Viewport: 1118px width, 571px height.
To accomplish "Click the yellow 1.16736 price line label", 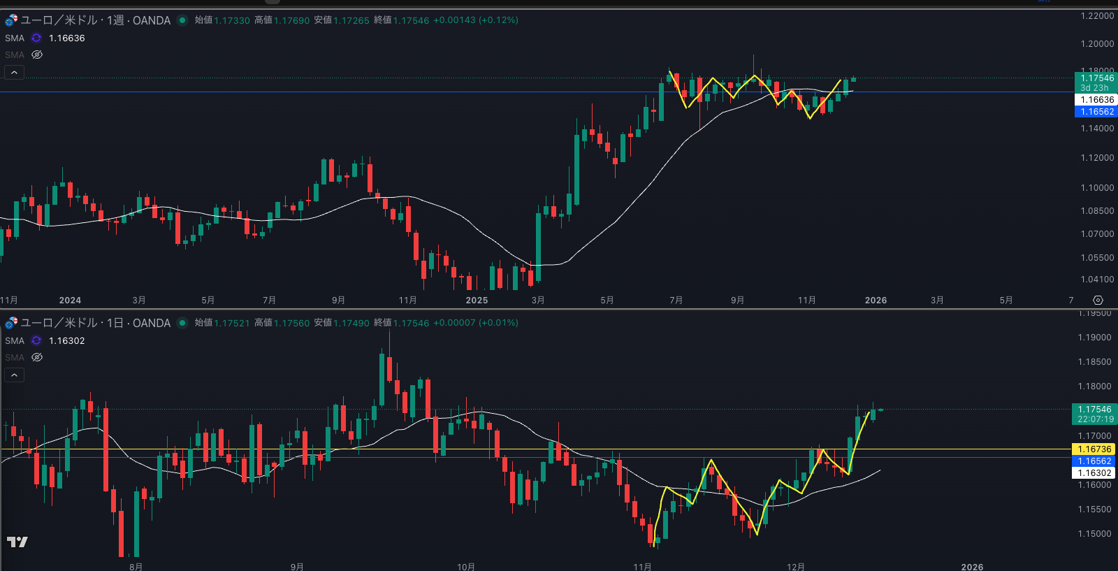I will point(1094,449).
